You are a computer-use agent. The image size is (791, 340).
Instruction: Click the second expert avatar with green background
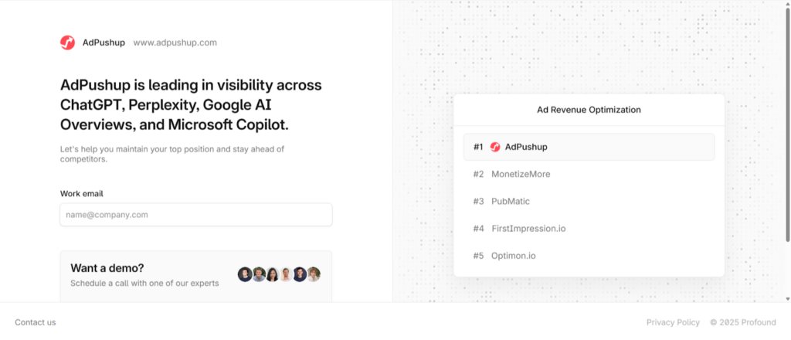pos(259,274)
